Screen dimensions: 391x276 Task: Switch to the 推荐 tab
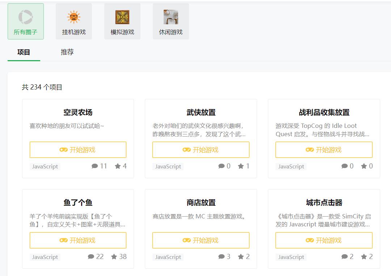[x=67, y=52]
